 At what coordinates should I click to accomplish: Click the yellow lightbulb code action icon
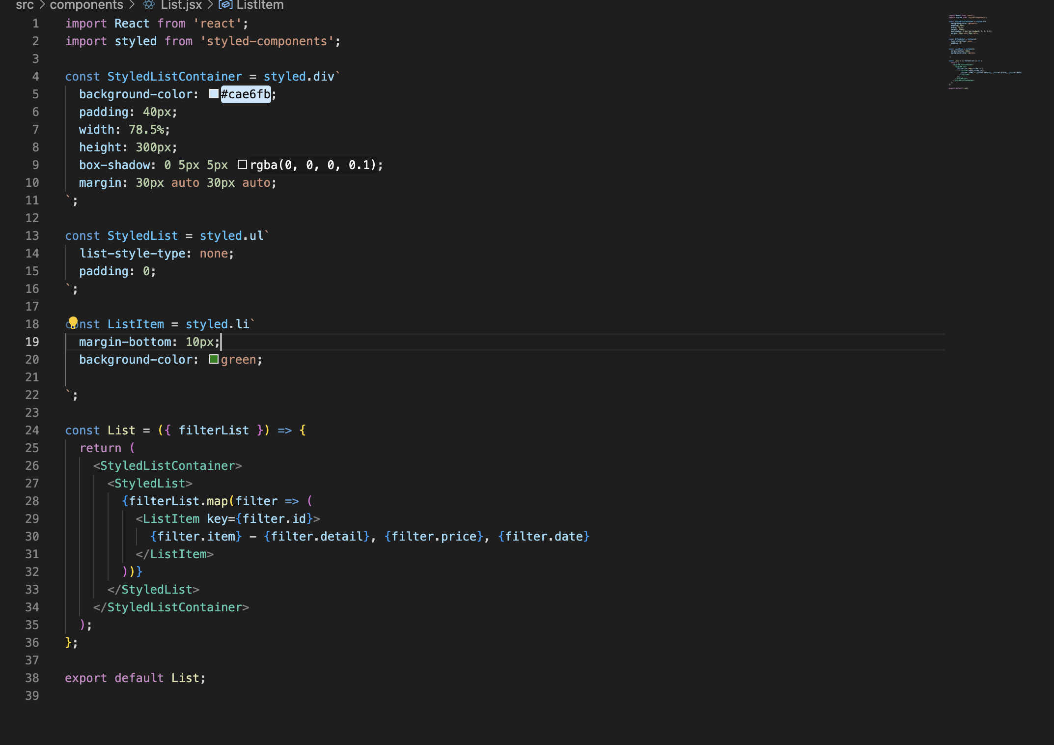73,322
